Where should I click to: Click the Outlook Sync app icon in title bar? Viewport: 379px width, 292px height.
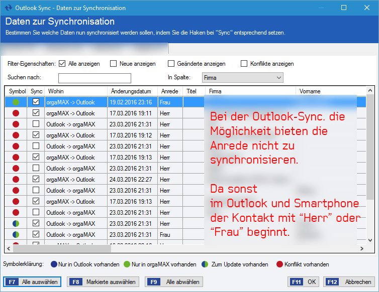pyautogui.click(x=9, y=8)
